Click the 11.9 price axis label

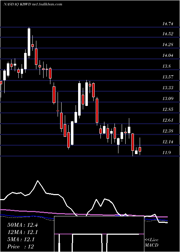click(166, 153)
